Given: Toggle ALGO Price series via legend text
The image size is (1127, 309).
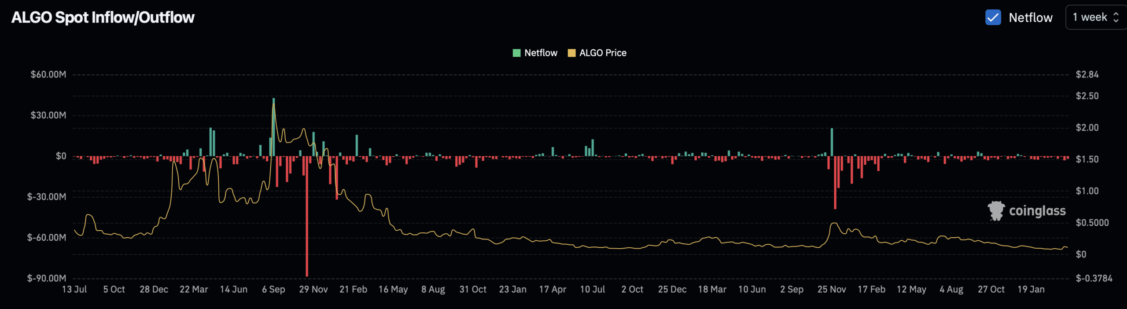Looking at the screenshot, I should 603,53.
